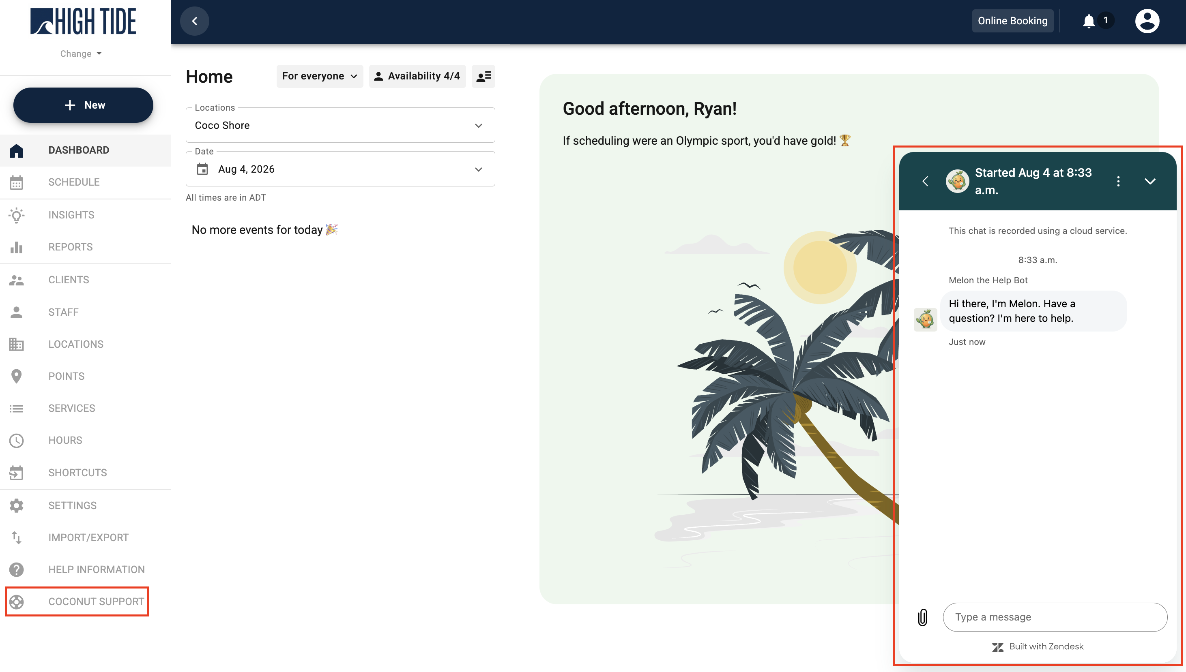
Task: Expand the Locations Coco Shore dropdown
Action: tap(340, 125)
